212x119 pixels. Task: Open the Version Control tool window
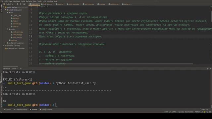coord(20,109)
